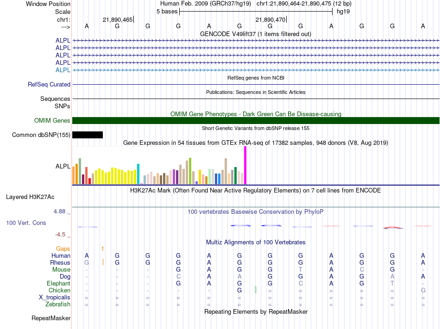This screenshot has width=440, height=329.
Task: Click the RepeatMasker track label
Action: click(51, 318)
